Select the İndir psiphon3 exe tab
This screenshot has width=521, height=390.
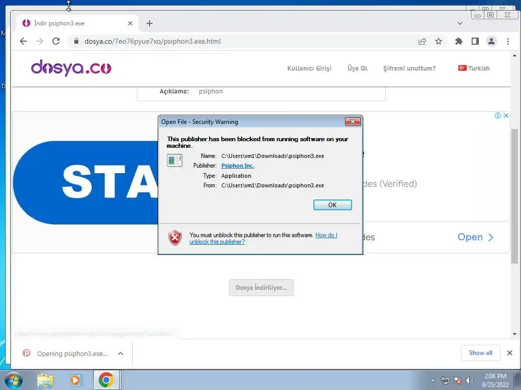pos(76,23)
